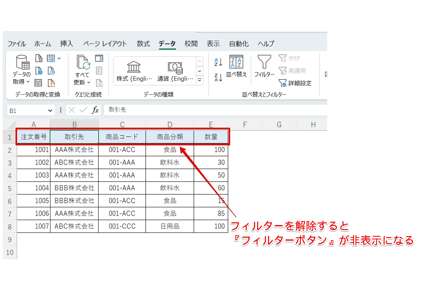The width and height of the screenshot is (427, 291).
Task: Select cell containing 1003
Action: 33,175
